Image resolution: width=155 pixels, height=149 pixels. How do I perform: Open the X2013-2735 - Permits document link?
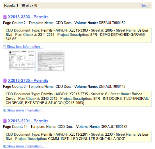28,80
